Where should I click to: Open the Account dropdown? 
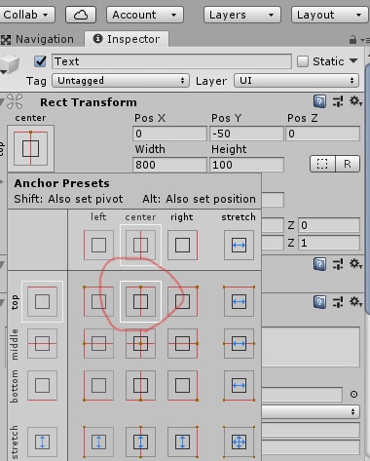click(145, 15)
